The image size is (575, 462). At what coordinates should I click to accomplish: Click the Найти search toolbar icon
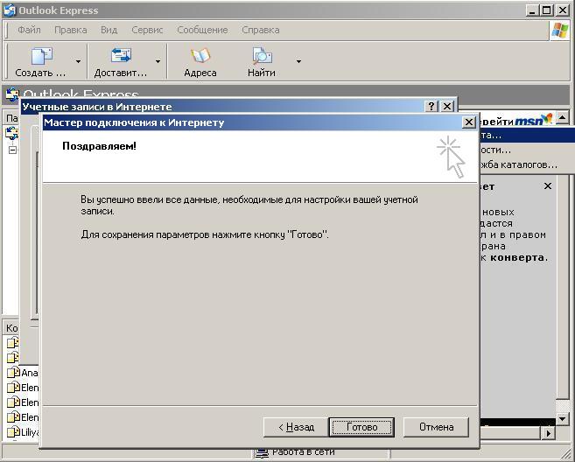262,61
